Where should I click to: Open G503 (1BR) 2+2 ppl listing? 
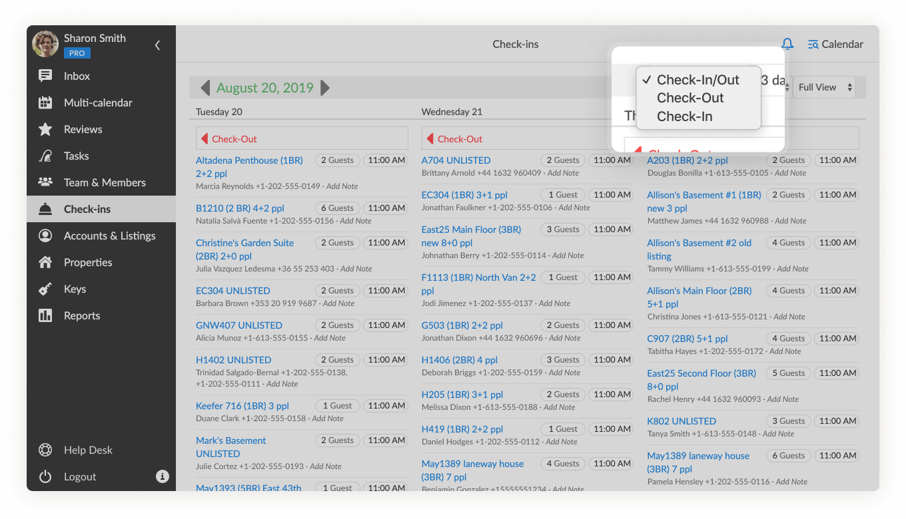[462, 325]
